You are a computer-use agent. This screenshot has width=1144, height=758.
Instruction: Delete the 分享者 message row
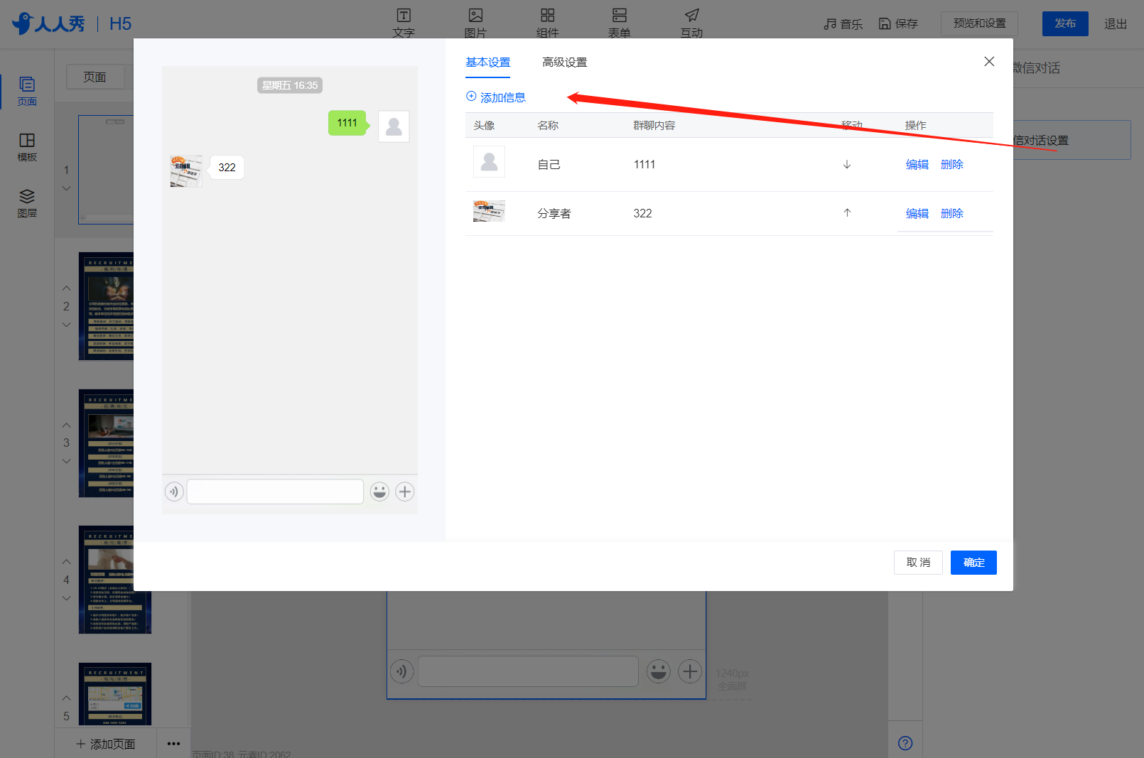click(x=952, y=213)
